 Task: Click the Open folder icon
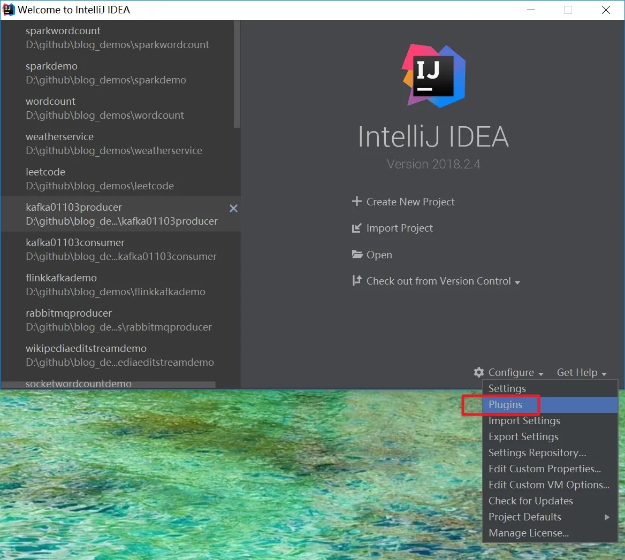pos(357,254)
